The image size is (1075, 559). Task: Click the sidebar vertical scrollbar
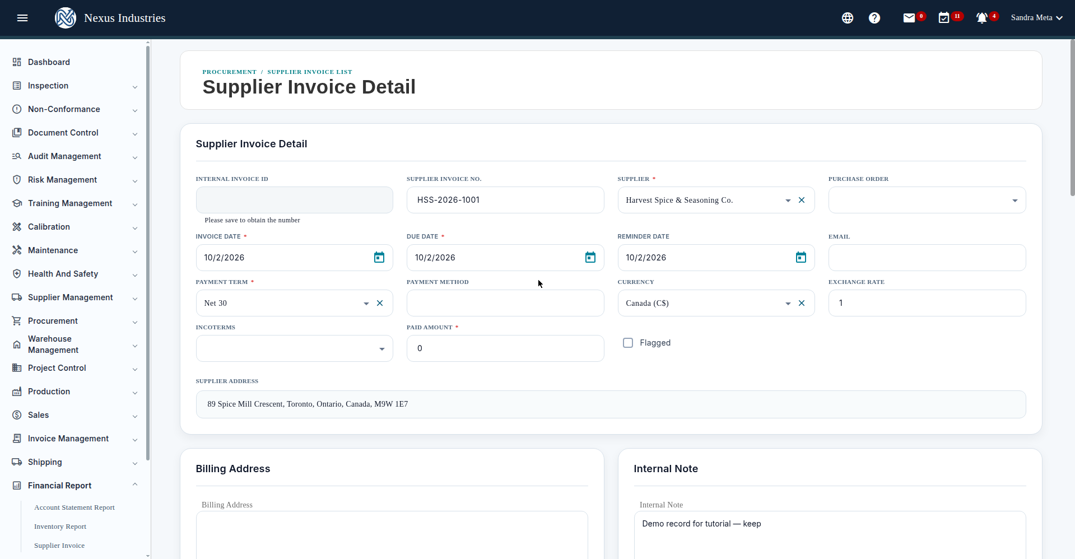pos(148,252)
